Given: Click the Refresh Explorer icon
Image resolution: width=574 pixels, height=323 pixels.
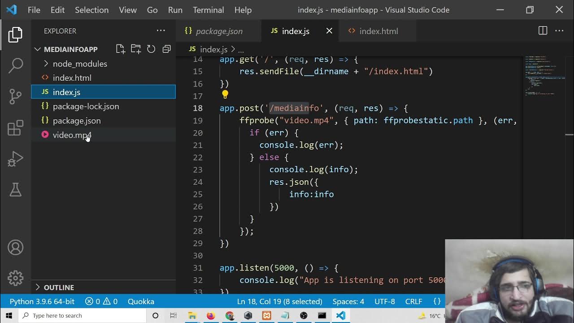Looking at the screenshot, I should coord(151,49).
